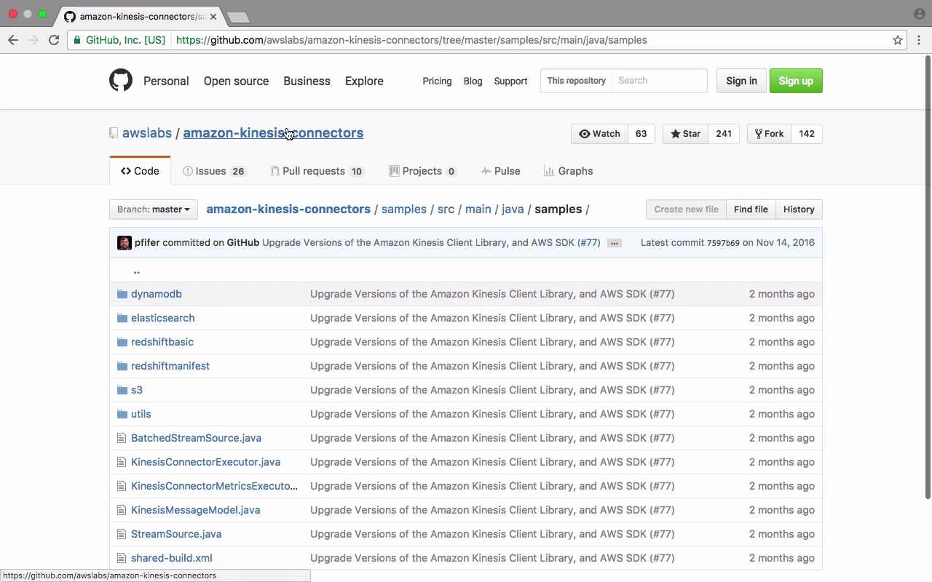
Task: Focus the repository search field
Action: (659, 81)
